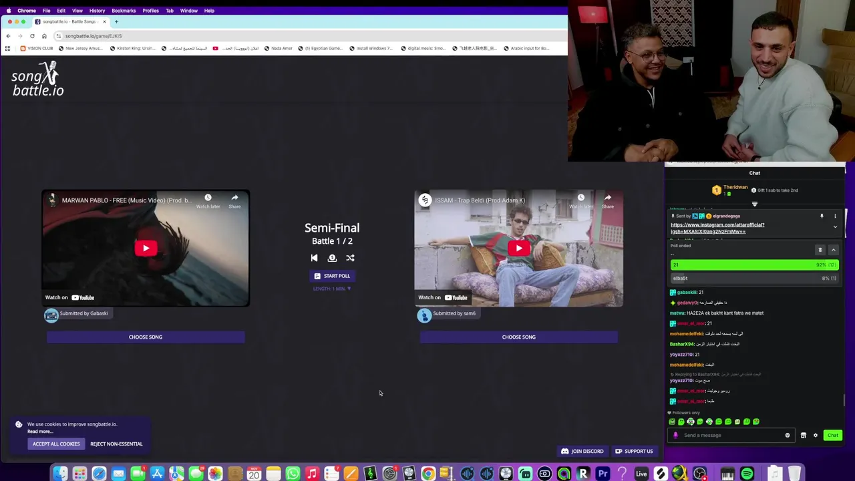Viewport: 855px width, 481px height.
Task: Open Spotify in Dock
Action: tap(747, 474)
